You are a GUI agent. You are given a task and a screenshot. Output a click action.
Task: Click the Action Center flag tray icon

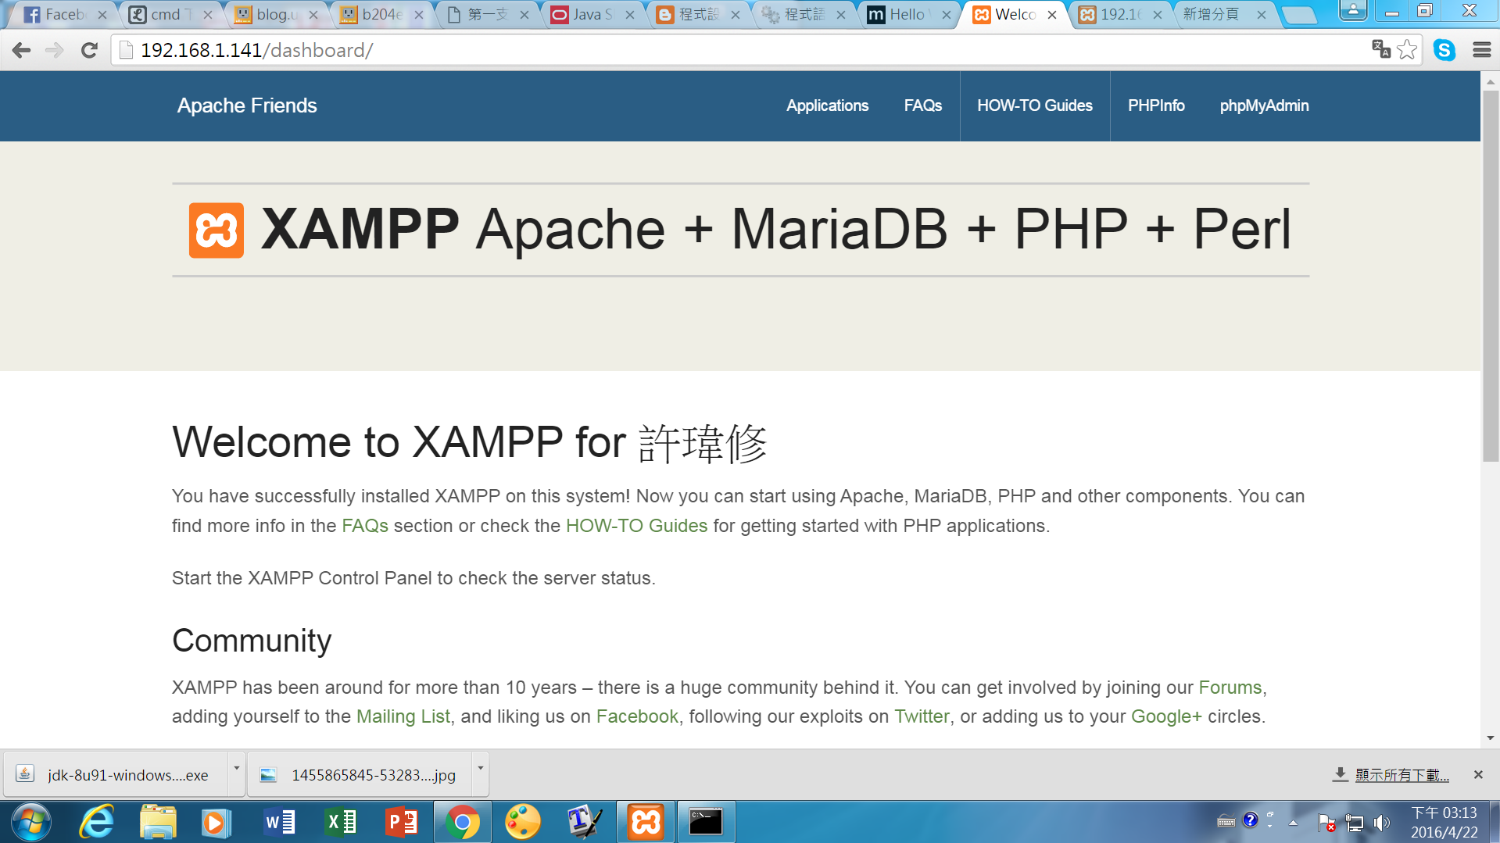click(1326, 823)
